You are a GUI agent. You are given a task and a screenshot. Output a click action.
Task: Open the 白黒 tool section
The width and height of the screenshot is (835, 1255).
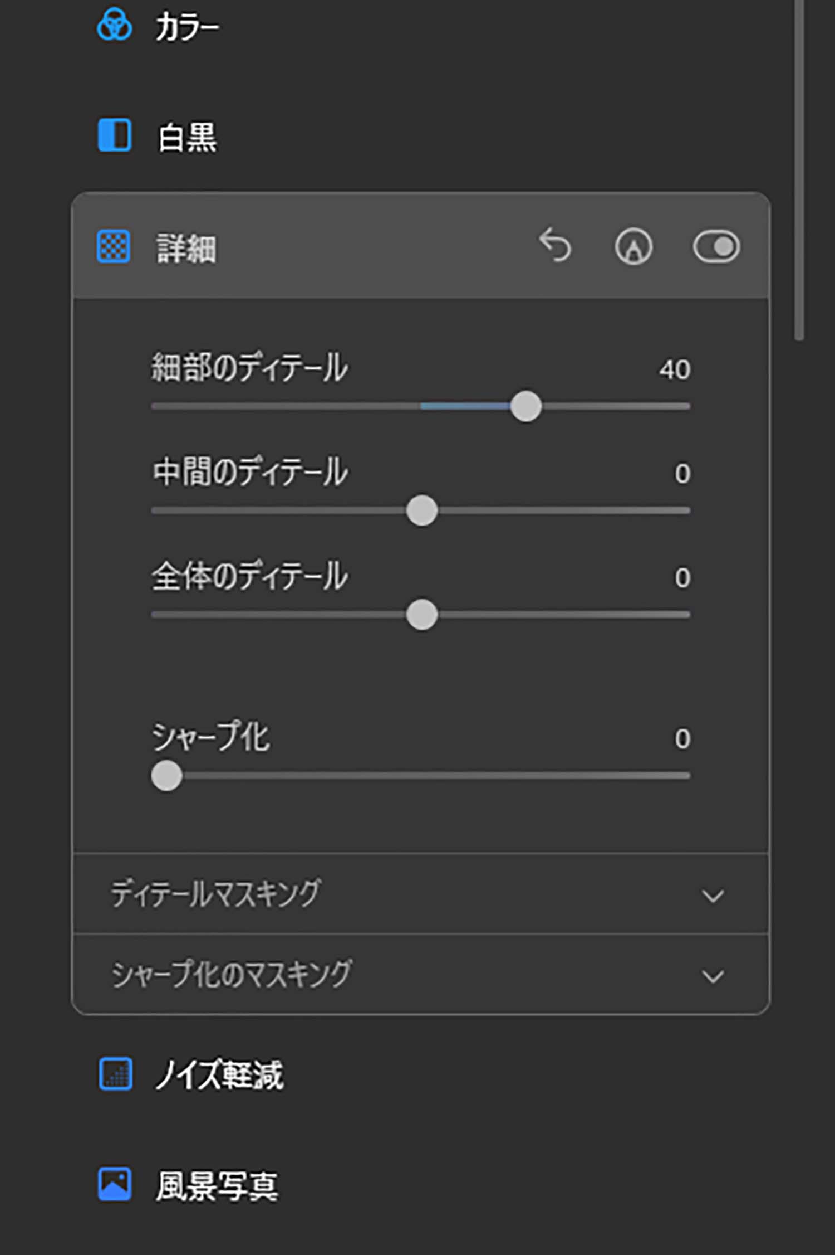point(188,137)
